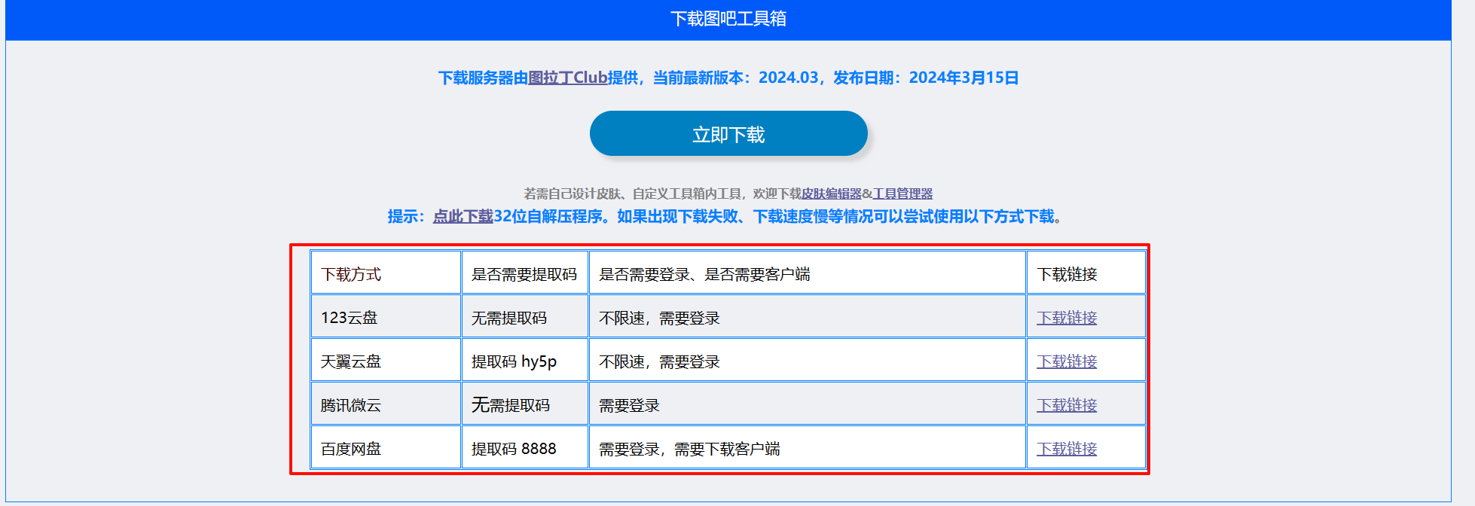
Task: Select the 天翼云盘 name cell
Action: coord(351,361)
